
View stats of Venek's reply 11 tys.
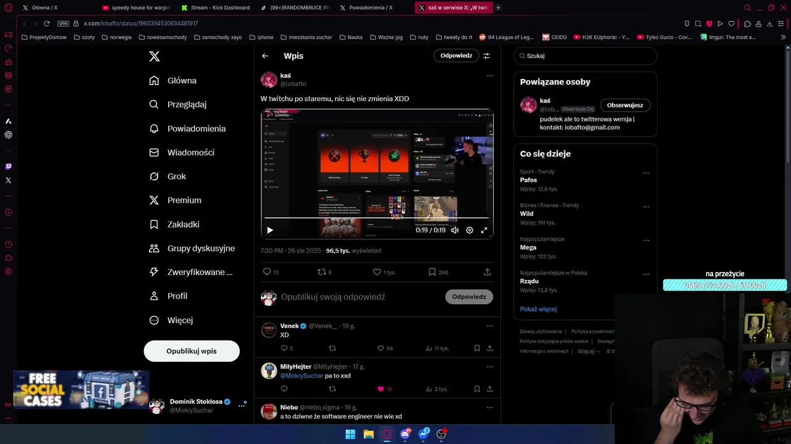tap(437, 348)
